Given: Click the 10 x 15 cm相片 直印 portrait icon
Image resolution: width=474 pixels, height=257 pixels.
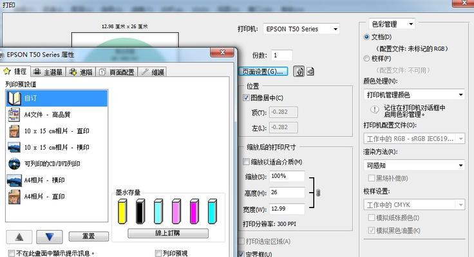Looking at the screenshot, I should point(14,131).
